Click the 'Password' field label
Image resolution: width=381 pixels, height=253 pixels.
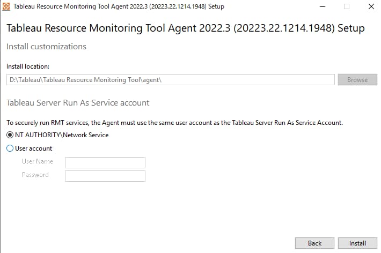coord(35,175)
